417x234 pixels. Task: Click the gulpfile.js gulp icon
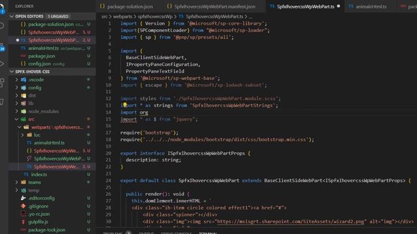tap(23, 222)
